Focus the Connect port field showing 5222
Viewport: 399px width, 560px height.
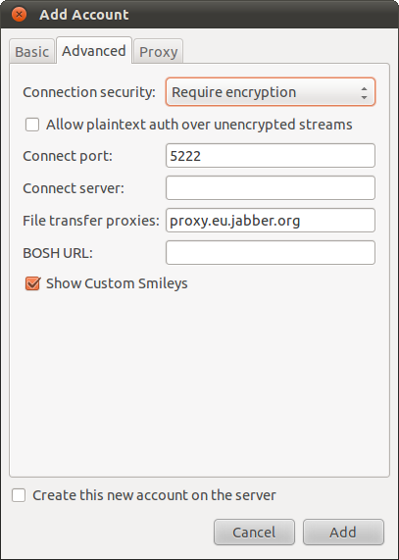[x=271, y=155]
